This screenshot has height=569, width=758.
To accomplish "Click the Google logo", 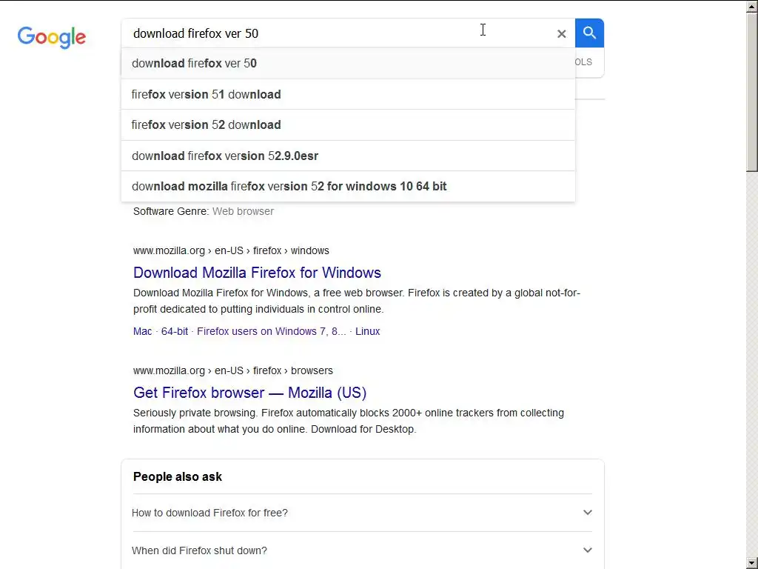I will point(52,38).
